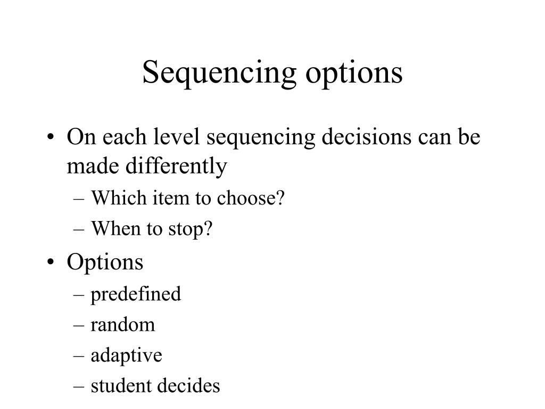Select the 'random' option text
The height and width of the screenshot is (409, 545).
click(123, 325)
